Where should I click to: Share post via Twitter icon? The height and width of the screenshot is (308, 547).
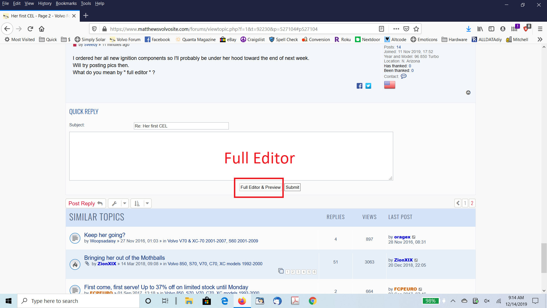point(368,86)
